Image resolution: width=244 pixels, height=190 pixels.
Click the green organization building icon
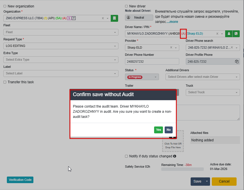click(114, 18)
